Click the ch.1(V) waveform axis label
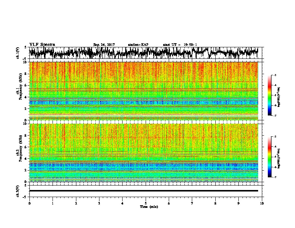The height and width of the screenshot is (228, 295). [x=18, y=53]
